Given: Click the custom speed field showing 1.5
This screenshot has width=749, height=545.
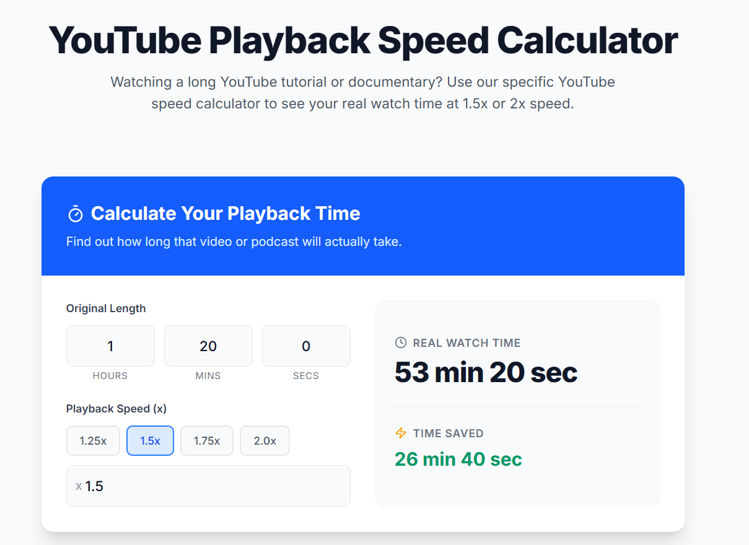Looking at the screenshot, I should 208,486.
